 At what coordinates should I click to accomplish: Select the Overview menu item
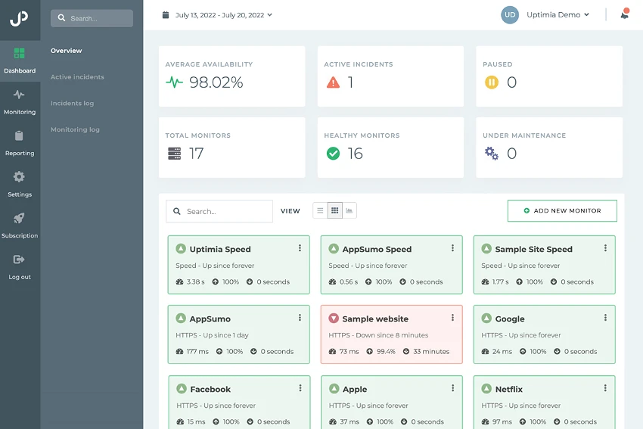(66, 51)
